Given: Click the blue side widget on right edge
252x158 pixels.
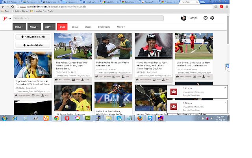Looking at the screenshot, I should pyautogui.click(x=228, y=66).
